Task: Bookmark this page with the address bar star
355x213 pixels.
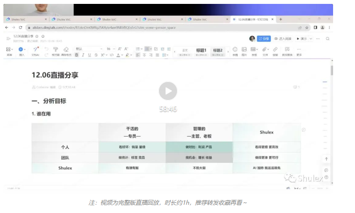Action: (307, 28)
